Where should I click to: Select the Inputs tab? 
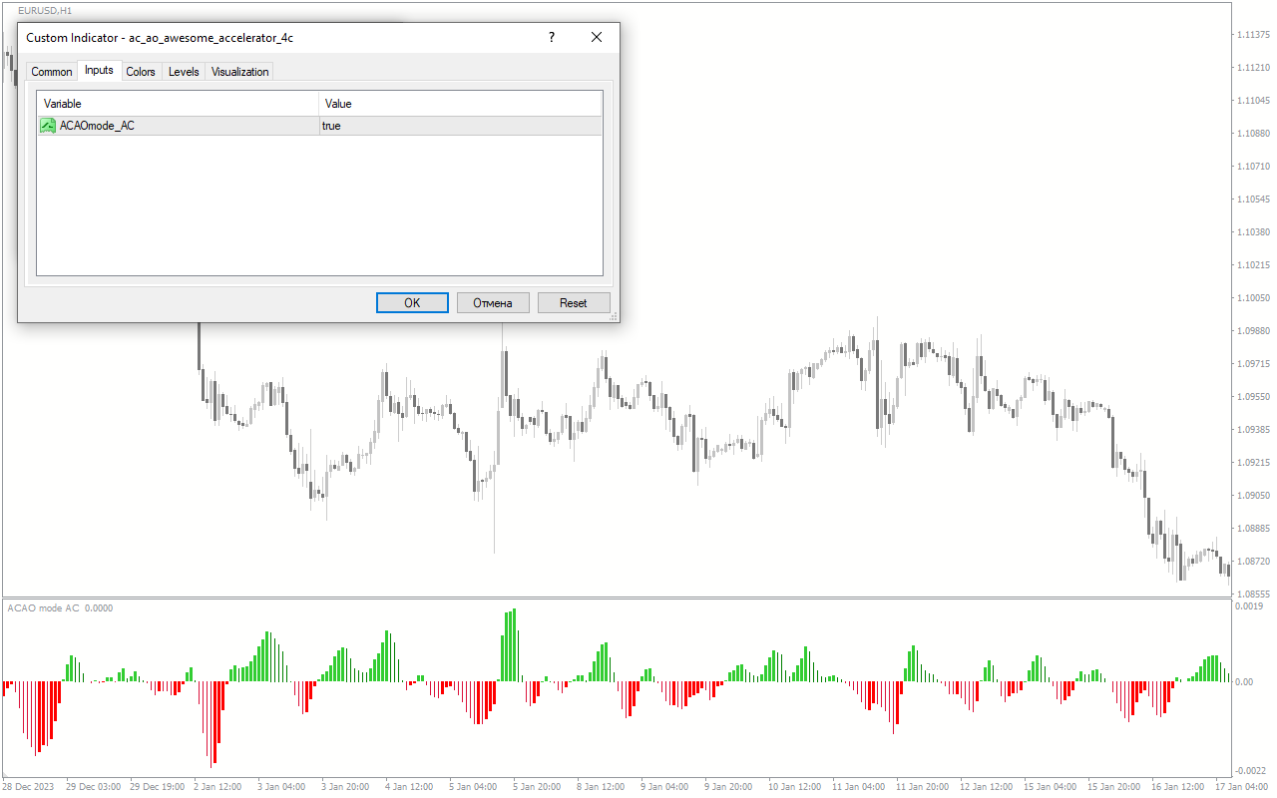point(99,70)
